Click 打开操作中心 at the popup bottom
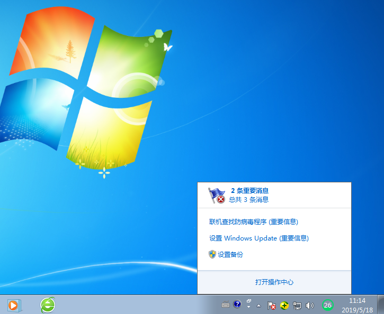This screenshot has width=384, height=314. 274,282
